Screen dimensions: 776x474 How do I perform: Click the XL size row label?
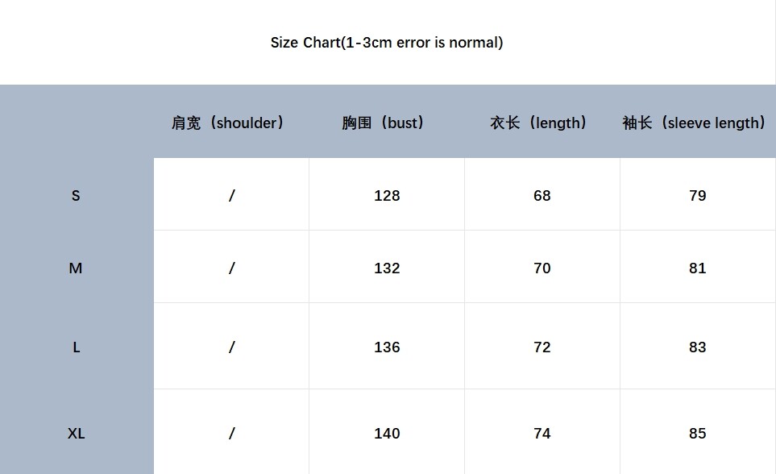pos(76,433)
